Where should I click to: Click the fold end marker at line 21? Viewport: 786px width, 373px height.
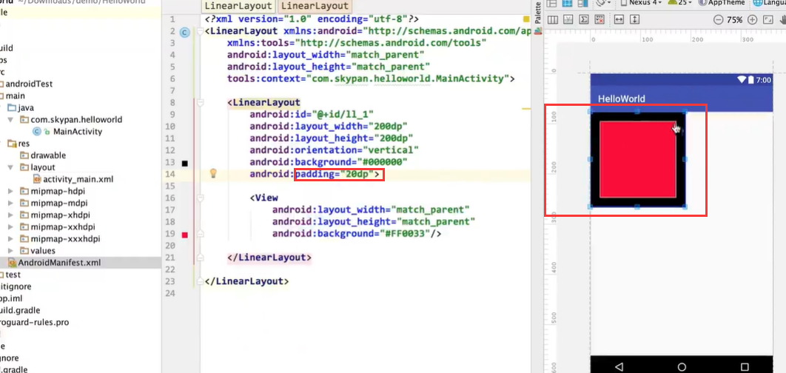tap(200, 258)
